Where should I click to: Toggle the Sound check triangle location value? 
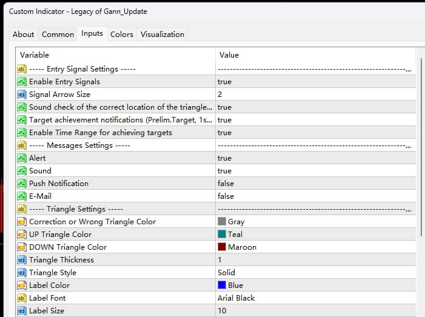click(x=315, y=107)
